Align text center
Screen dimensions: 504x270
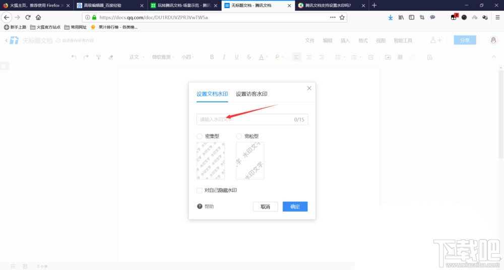click(309, 57)
